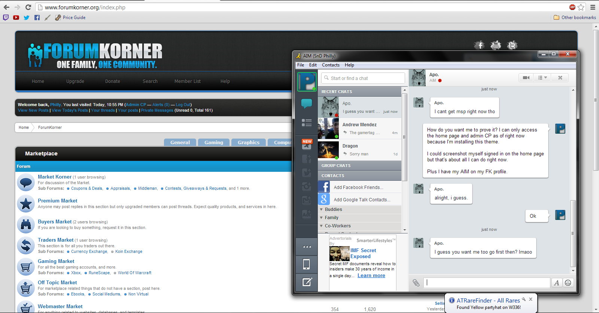Open the Market Korner forum

coord(55,177)
